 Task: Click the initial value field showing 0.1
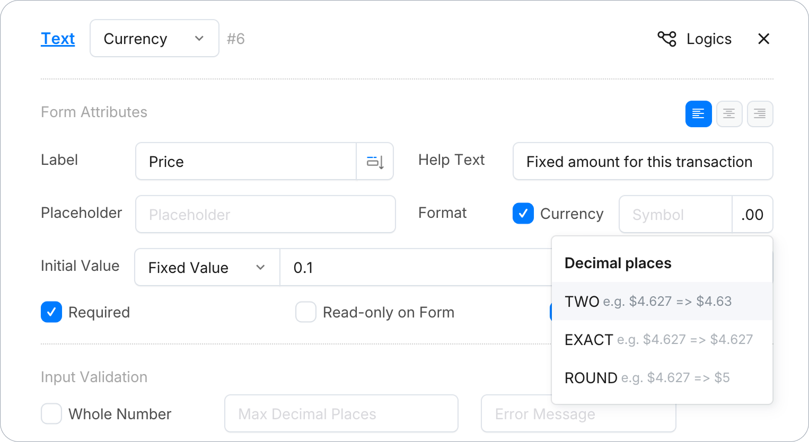coord(416,268)
